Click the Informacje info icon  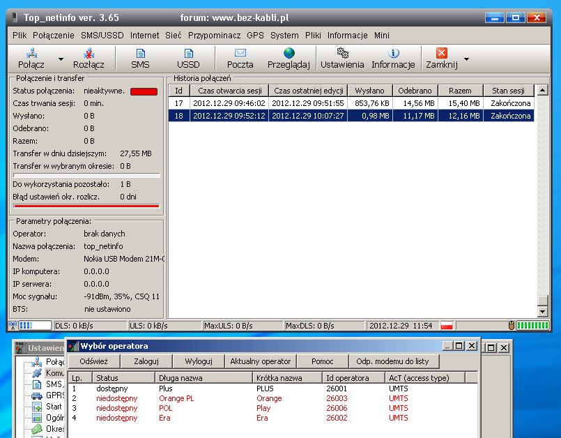coord(393,53)
